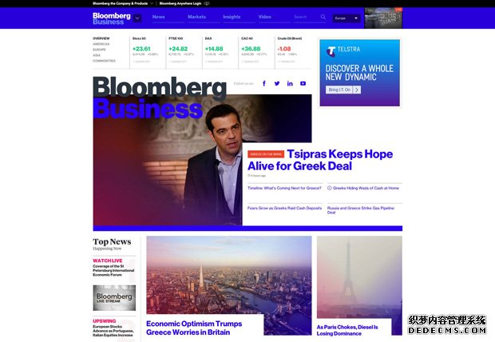Open the Markets navigation menu
This screenshot has height=342, width=495.
tap(196, 17)
